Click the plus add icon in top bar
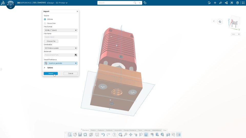This screenshot has width=246, height=138. 215,3
